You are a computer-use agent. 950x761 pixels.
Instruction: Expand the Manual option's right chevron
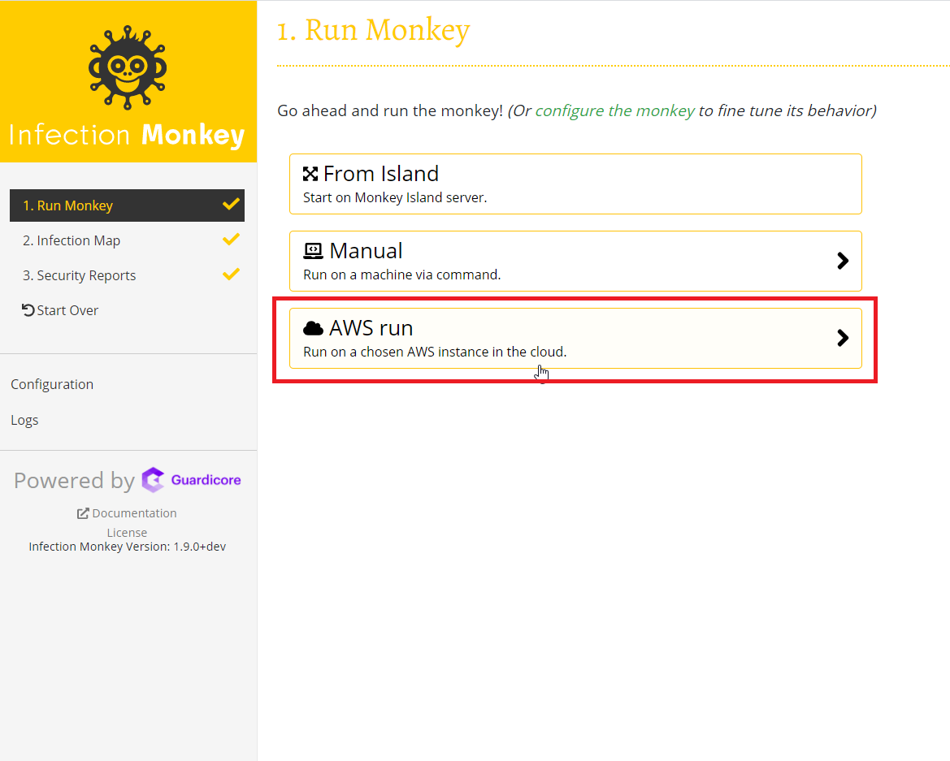coord(843,261)
